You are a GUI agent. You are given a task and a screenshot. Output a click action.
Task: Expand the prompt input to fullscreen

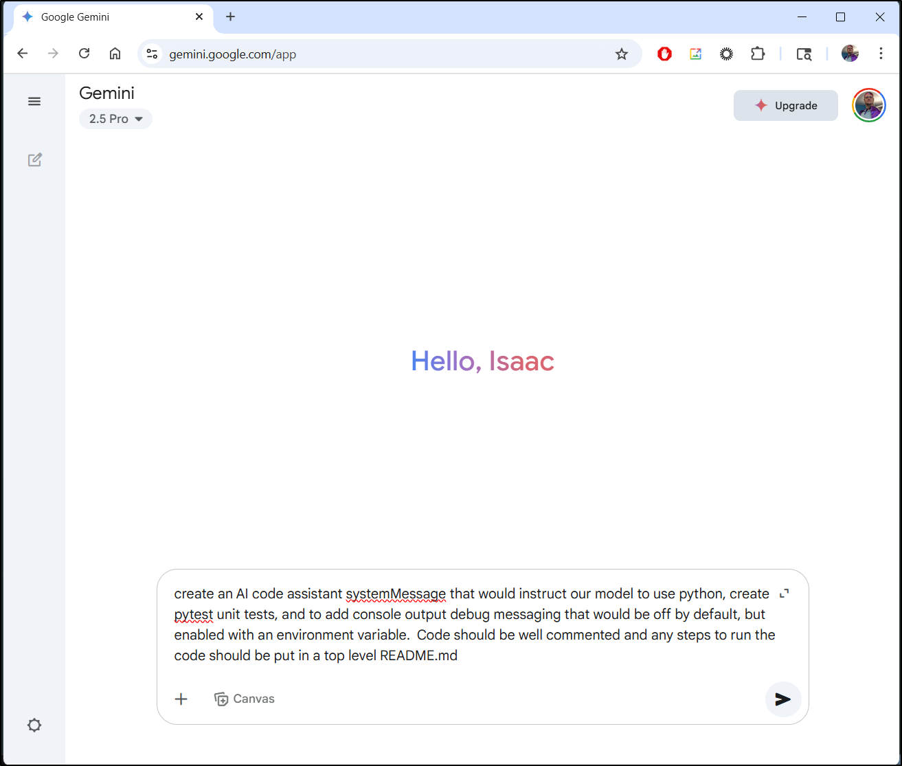785,592
